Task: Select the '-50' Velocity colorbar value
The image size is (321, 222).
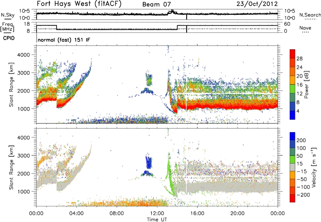Action: [302, 179]
